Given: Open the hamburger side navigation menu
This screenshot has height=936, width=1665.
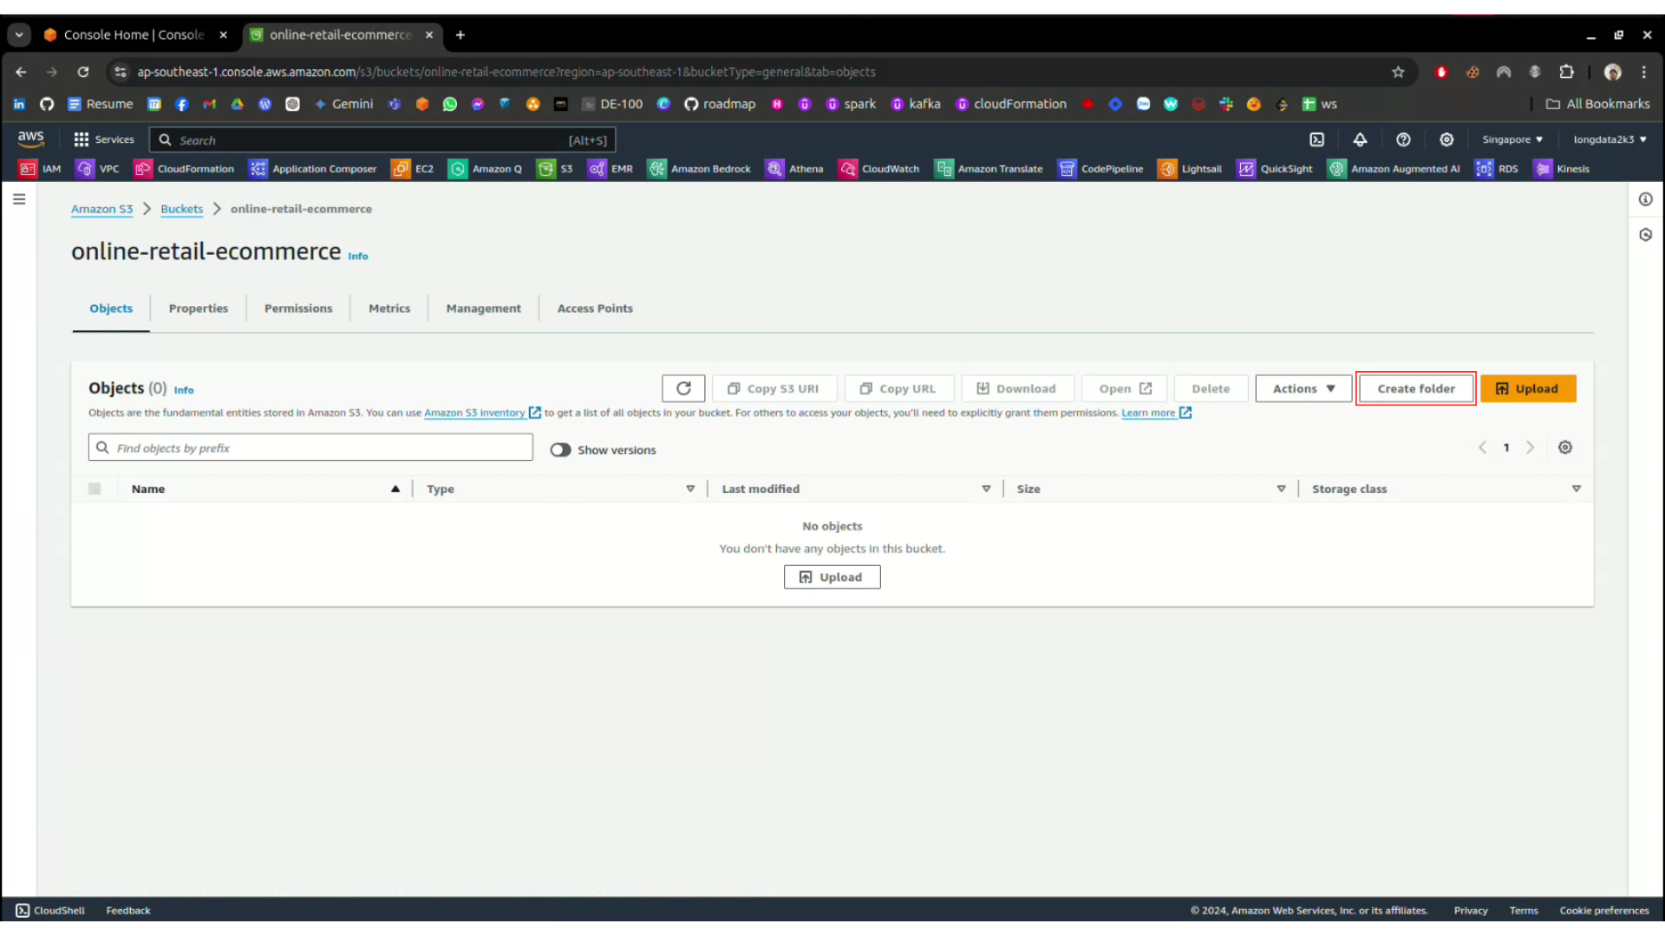Looking at the screenshot, I should click(19, 199).
